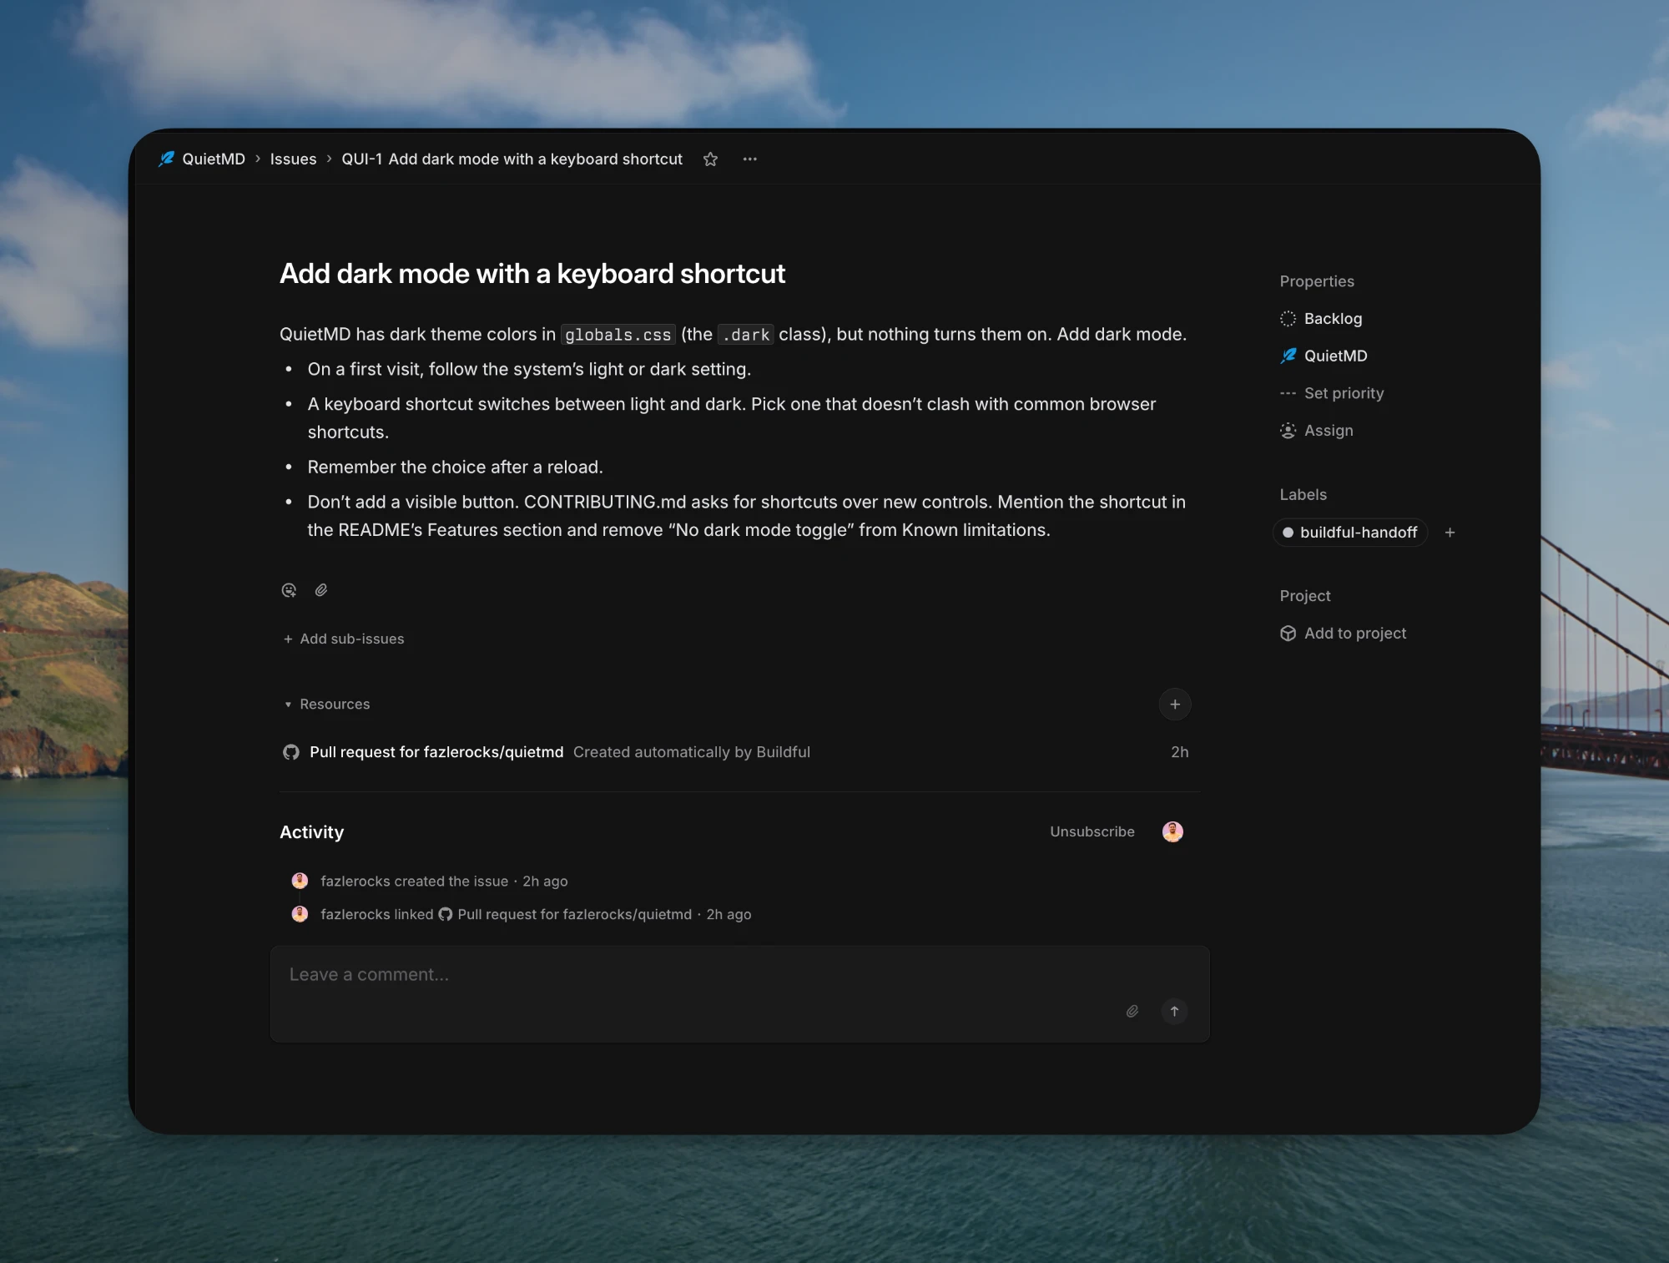This screenshot has width=1669, height=1263.
Task: Click the Labels section heading
Action: pyautogui.click(x=1303, y=495)
